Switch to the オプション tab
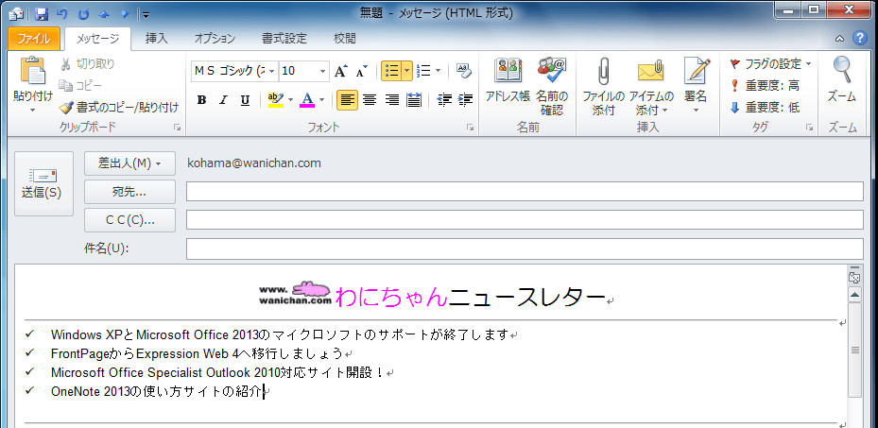878x428 pixels. tap(215, 39)
